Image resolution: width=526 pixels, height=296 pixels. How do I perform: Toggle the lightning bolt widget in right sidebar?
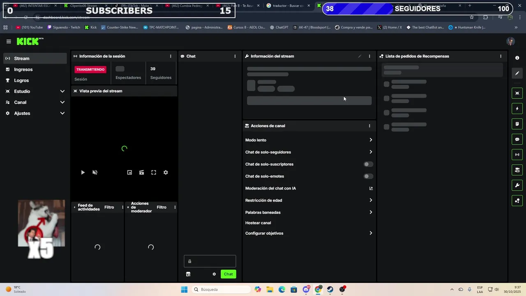coord(517,109)
